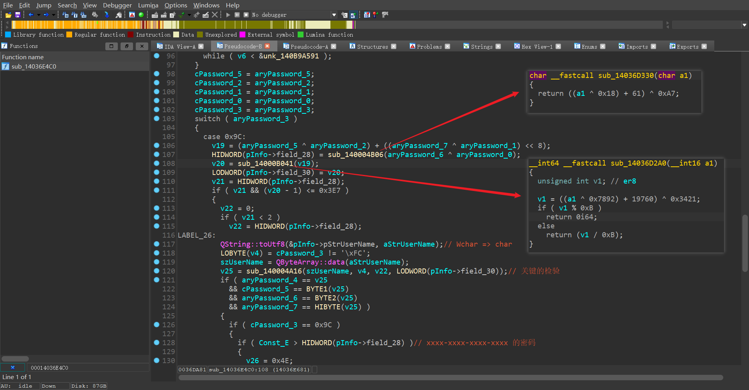Jump back with the blue left arrow

point(31,15)
